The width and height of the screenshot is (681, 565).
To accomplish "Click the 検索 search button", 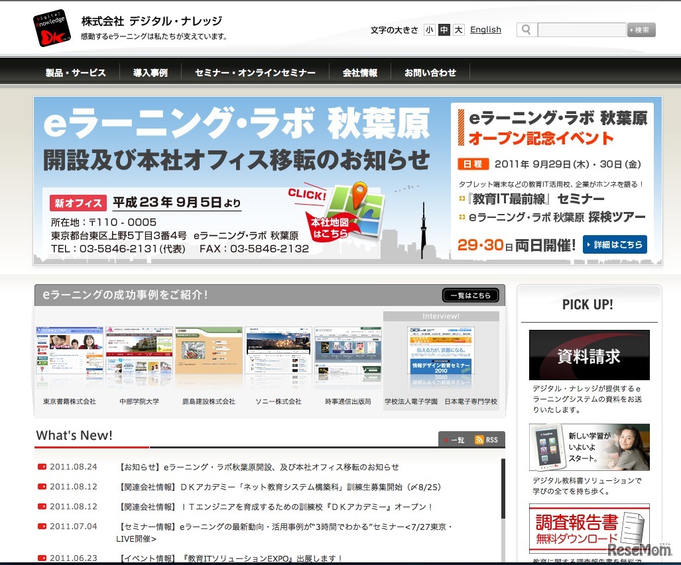I will coord(641,30).
